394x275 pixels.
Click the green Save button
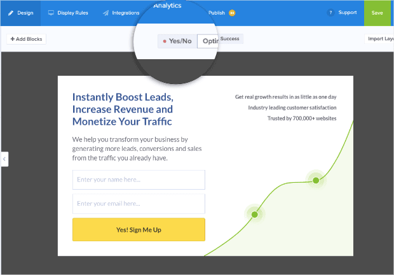(x=377, y=13)
